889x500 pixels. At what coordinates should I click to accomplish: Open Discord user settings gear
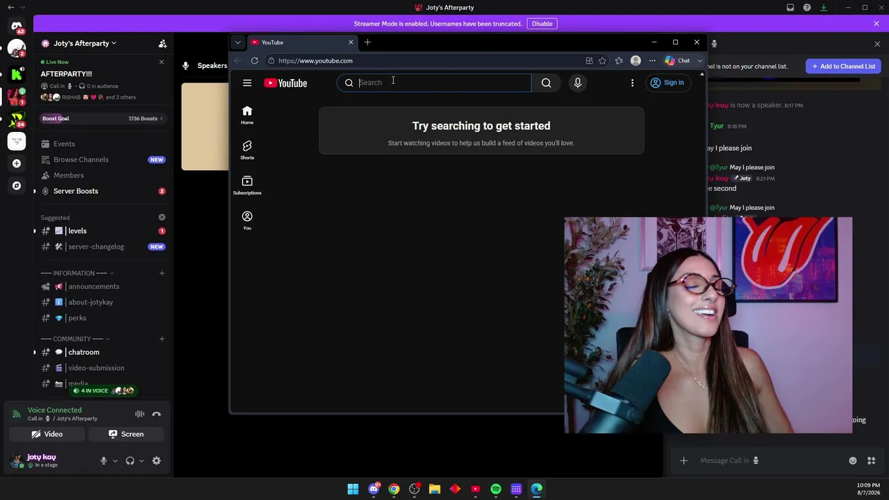click(156, 460)
